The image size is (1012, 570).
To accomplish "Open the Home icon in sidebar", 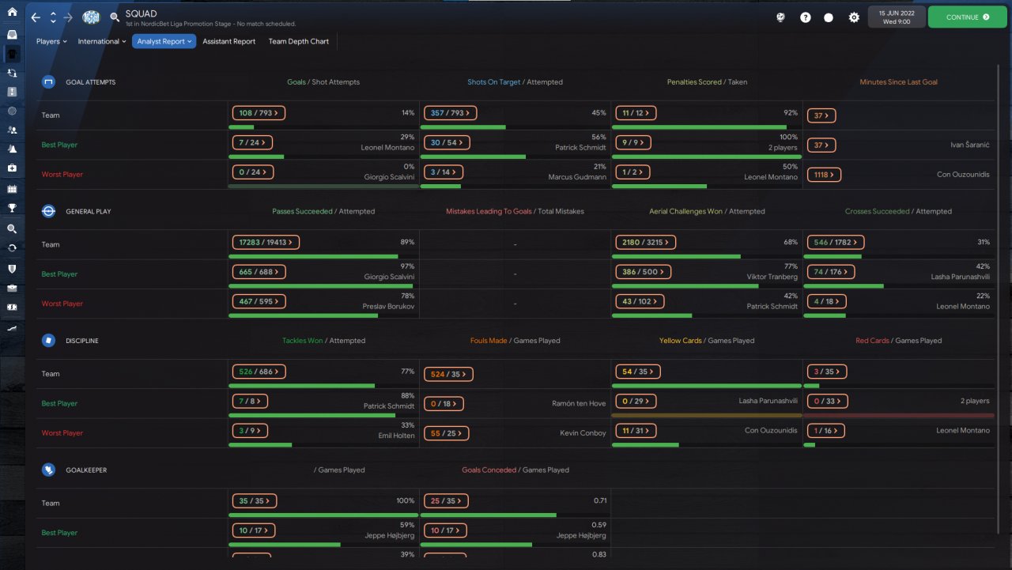I will [x=12, y=12].
